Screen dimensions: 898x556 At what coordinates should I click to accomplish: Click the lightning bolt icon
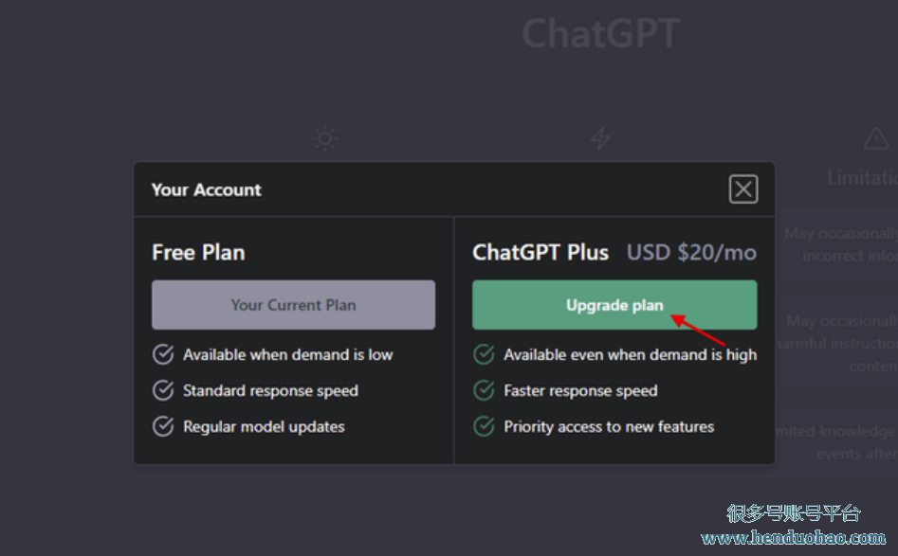pyautogui.click(x=600, y=139)
